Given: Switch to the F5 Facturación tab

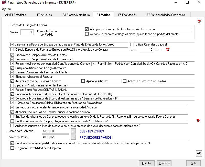Looking at the screenshot, I should [x=127, y=15].
